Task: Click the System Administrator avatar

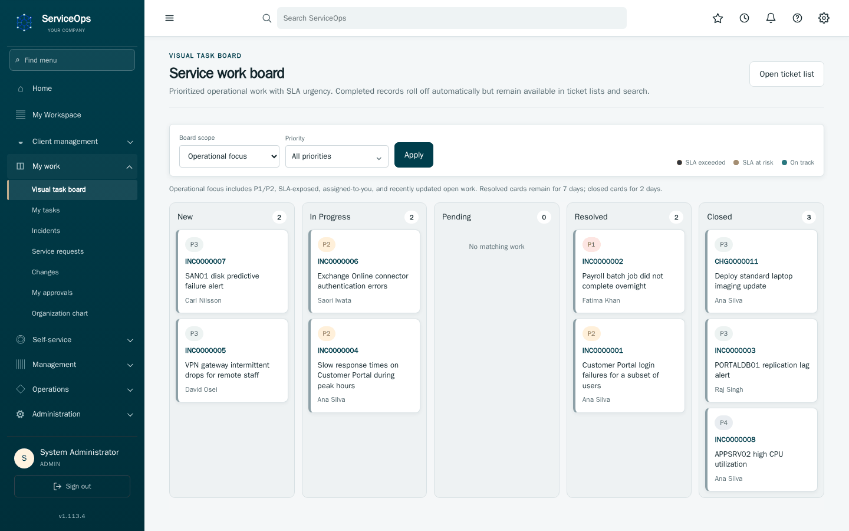Action: click(x=24, y=458)
